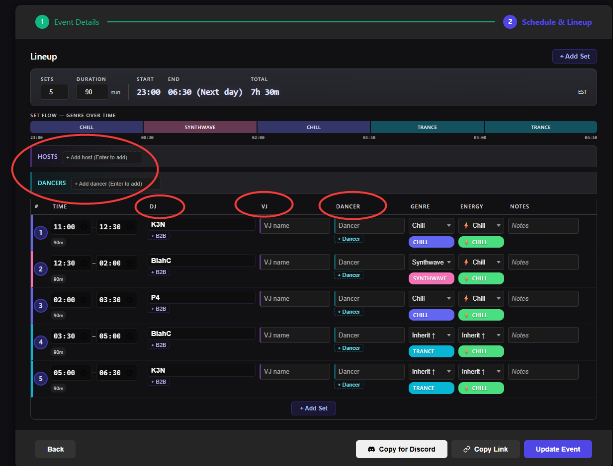This screenshot has width=613, height=466.
Task: Open the Inherit genre dropdown for set 5
Action: point(431,371)
